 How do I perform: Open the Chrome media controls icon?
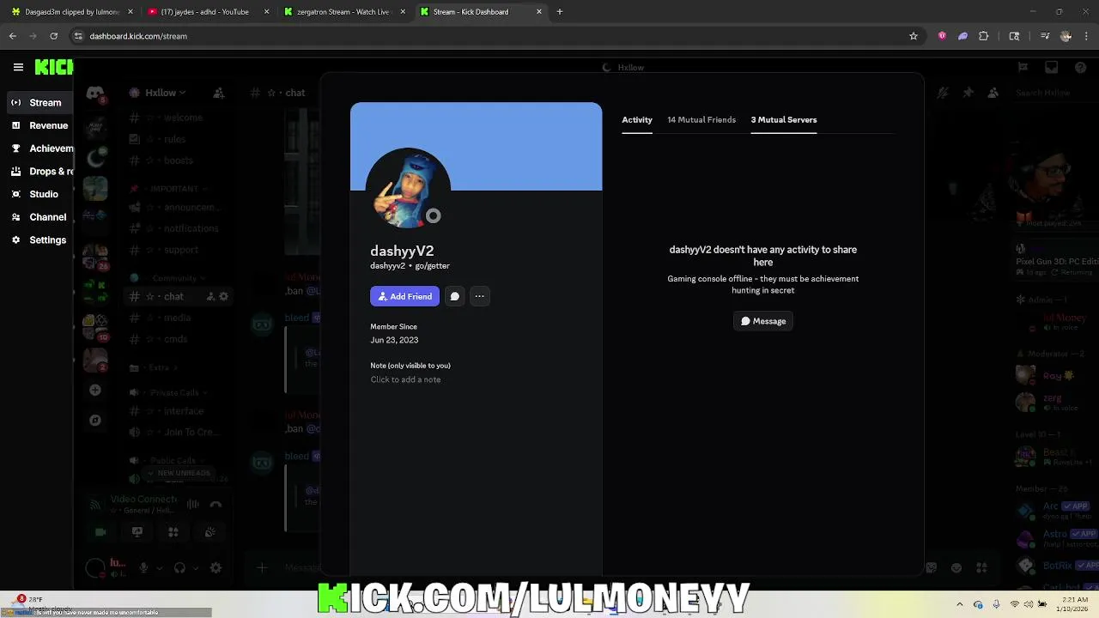(x=1045, y=36)
